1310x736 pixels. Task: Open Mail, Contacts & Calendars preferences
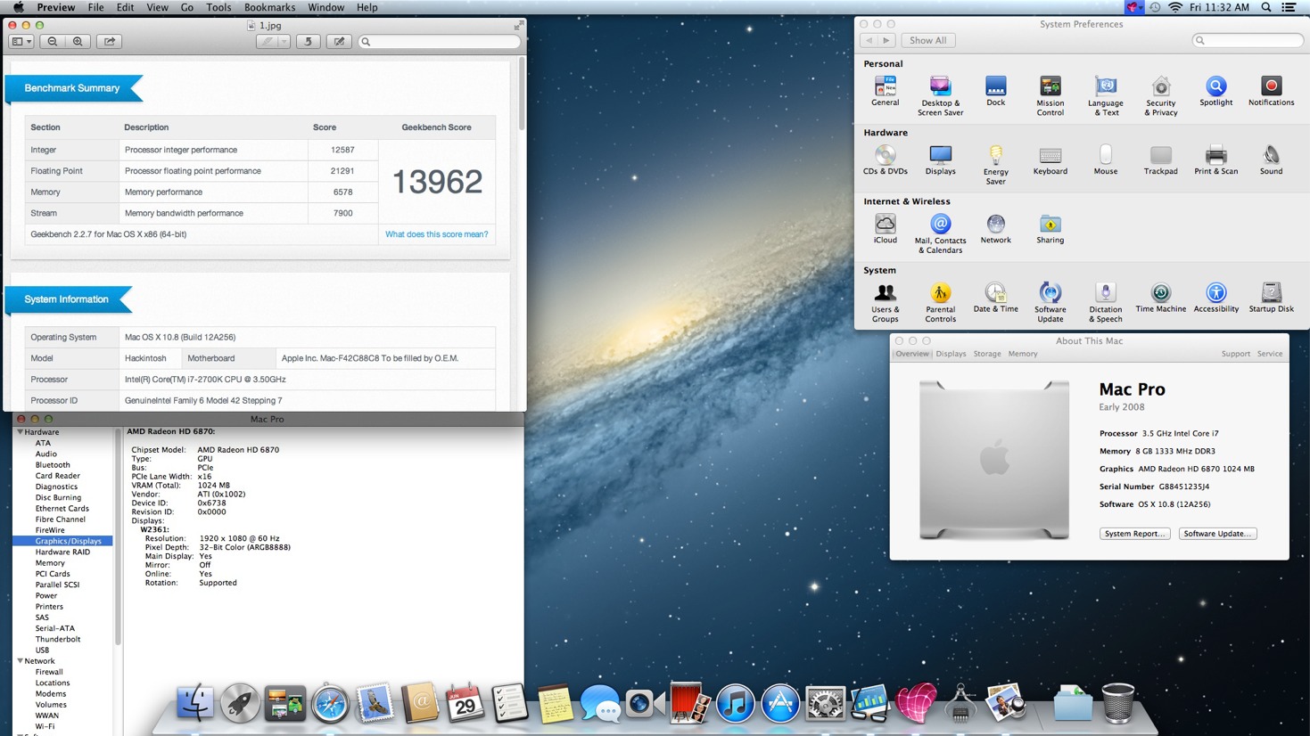(x=940, y=233)
